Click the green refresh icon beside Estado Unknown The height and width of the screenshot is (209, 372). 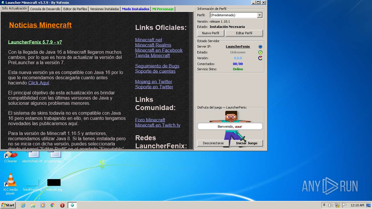pyautogui.click(x=260, y=52)
